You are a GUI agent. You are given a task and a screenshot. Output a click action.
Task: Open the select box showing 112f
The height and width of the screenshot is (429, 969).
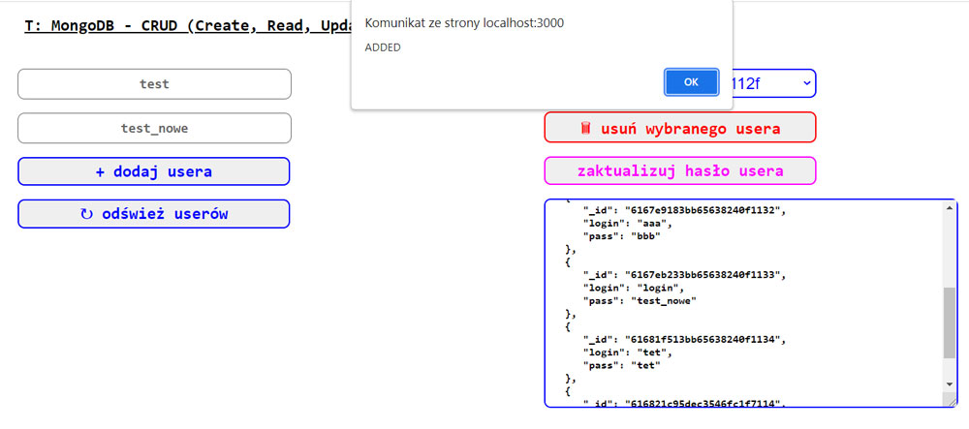766,84
